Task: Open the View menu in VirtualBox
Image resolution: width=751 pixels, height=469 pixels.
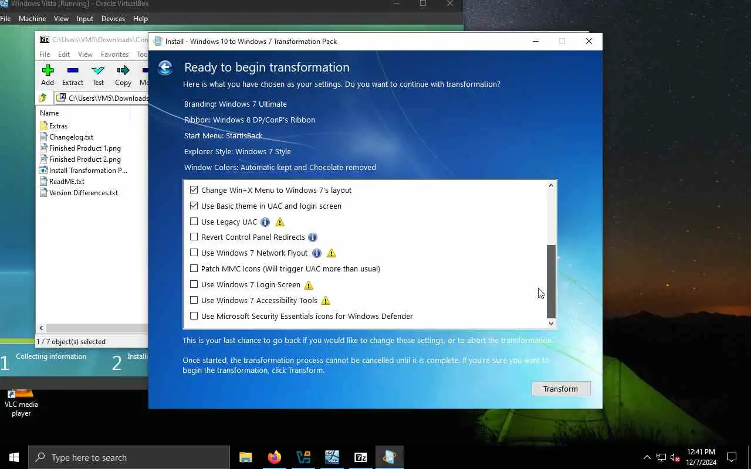Action: [x=62, y=19]
